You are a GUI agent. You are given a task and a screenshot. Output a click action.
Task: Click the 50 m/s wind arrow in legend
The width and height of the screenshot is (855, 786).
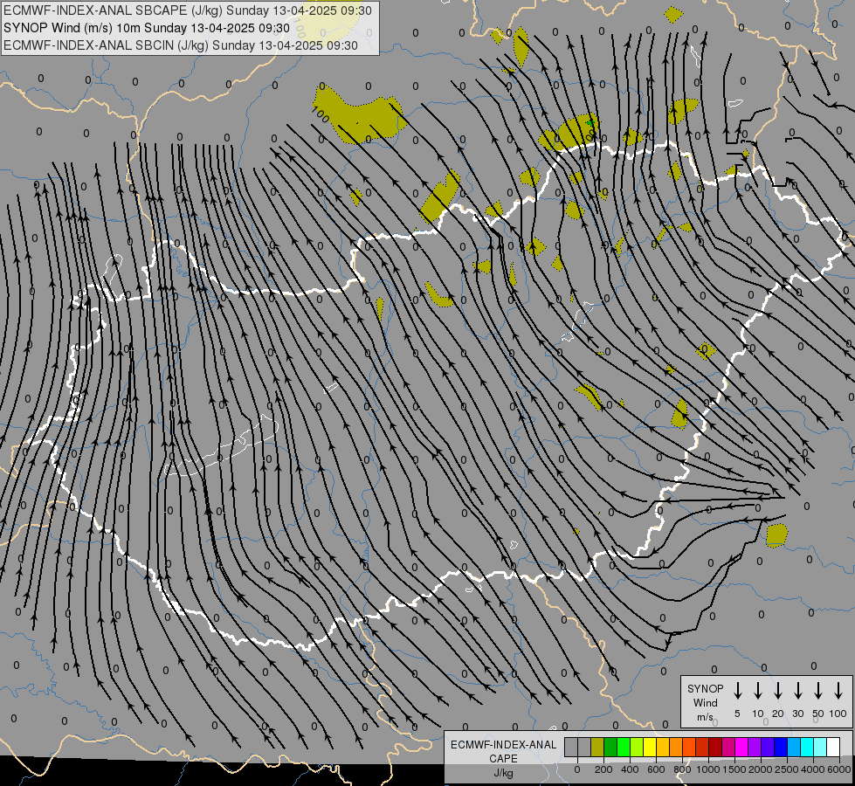(818, 691)
